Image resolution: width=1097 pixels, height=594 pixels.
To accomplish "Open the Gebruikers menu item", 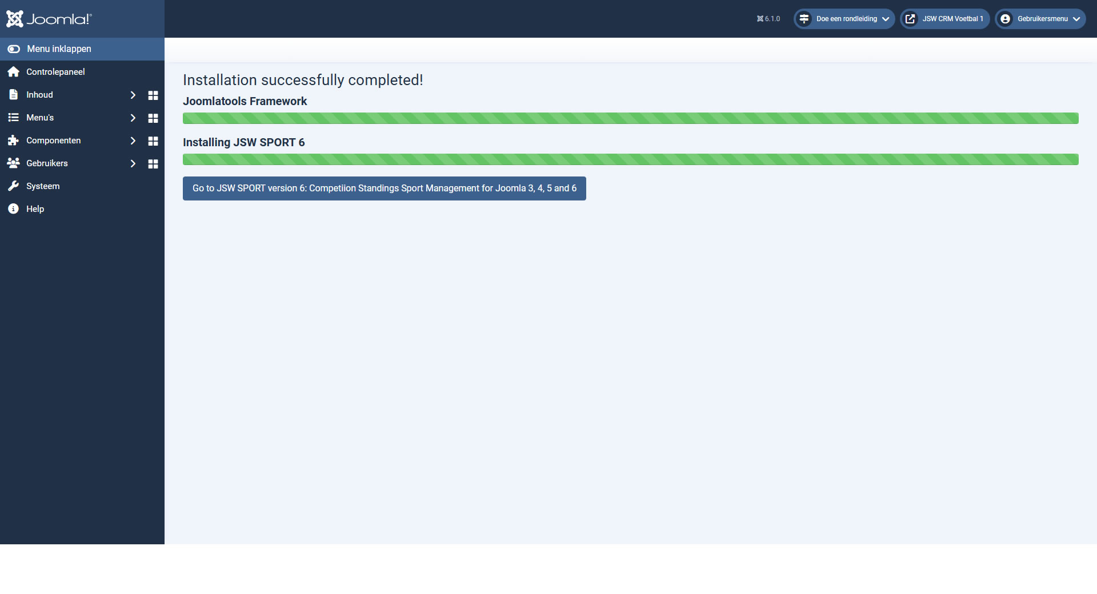I will [x=47, y=163].
